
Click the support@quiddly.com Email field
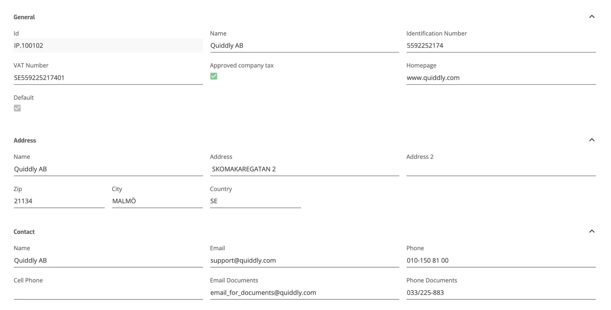point(305,260)
